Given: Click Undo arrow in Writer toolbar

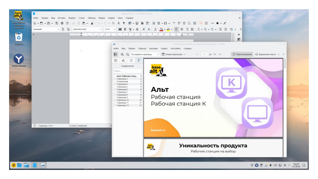Looking at the screenshot, I should point(98,23).
